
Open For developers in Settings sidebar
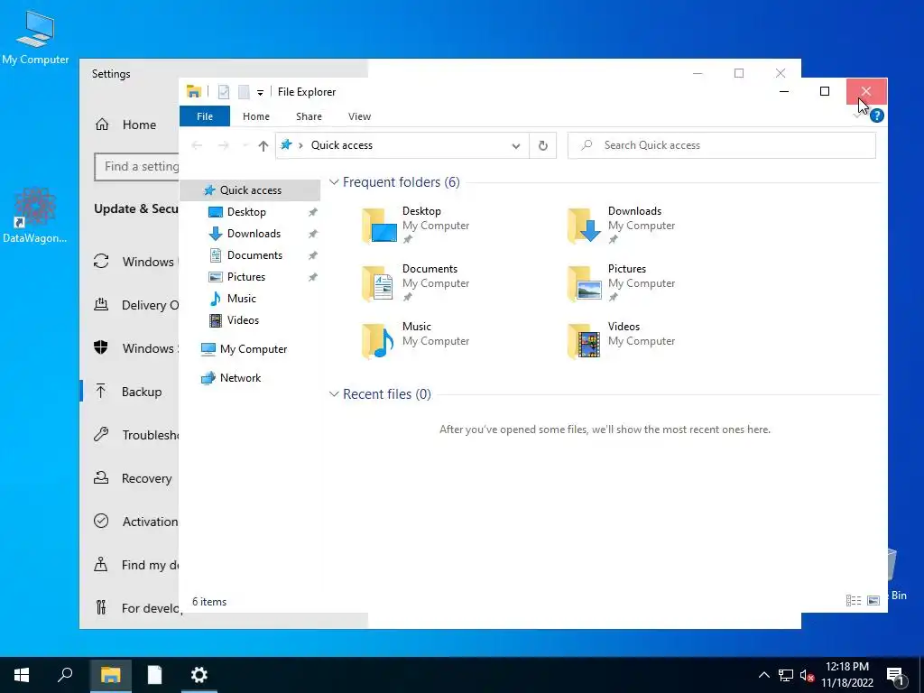point(134,608)
